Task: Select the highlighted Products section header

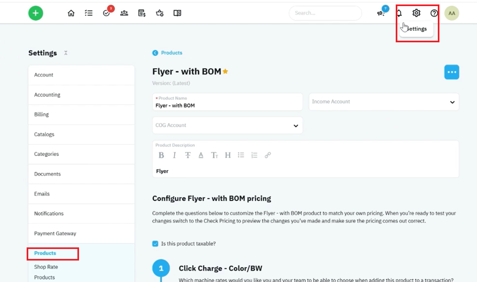Action: pyautogui.click(x=45, y=253)
